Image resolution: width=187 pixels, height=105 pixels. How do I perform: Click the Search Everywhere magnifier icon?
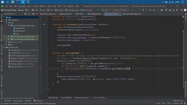click(x=181, y=10)
